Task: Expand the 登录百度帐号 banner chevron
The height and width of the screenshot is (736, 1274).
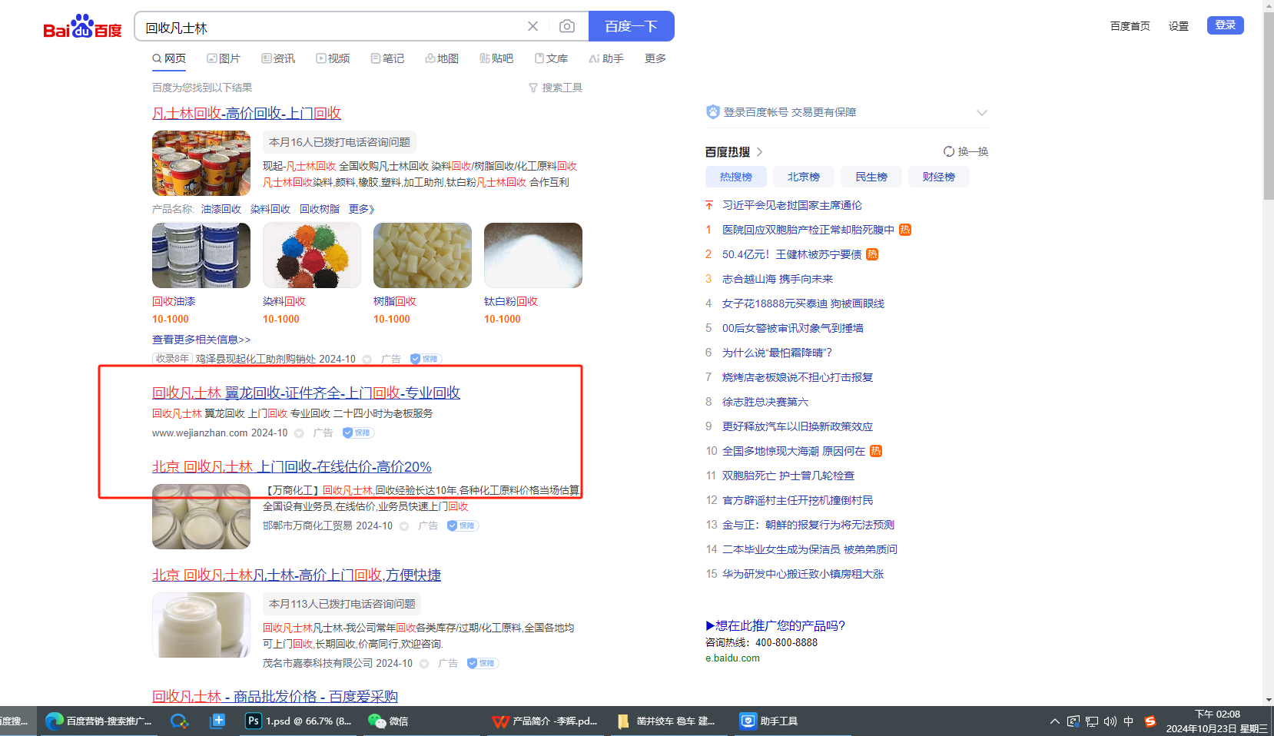Action: [981, 112]
